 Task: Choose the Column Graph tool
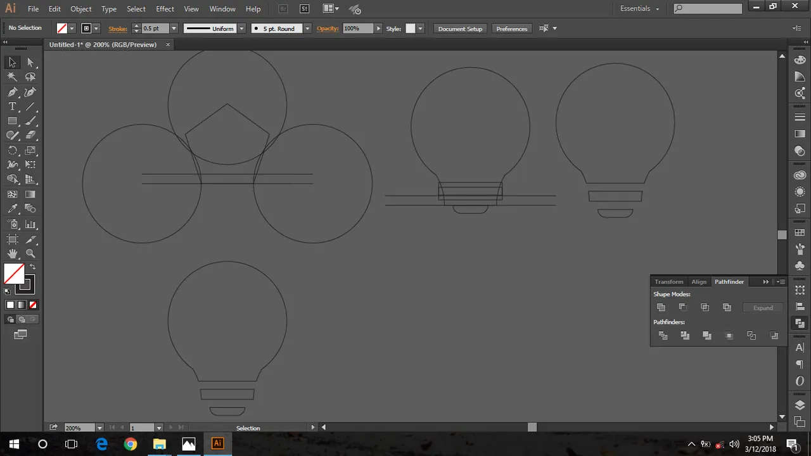click(x=30, y=224)
